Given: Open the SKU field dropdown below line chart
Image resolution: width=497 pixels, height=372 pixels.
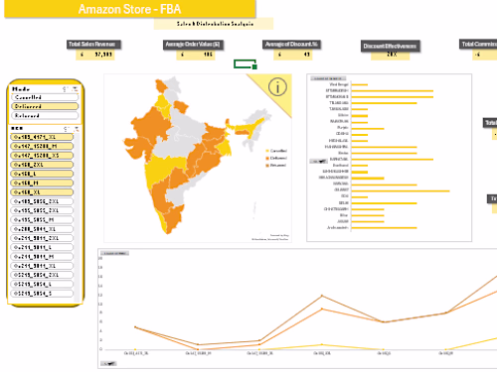Looking at the screenshot, I should [108, 364].
